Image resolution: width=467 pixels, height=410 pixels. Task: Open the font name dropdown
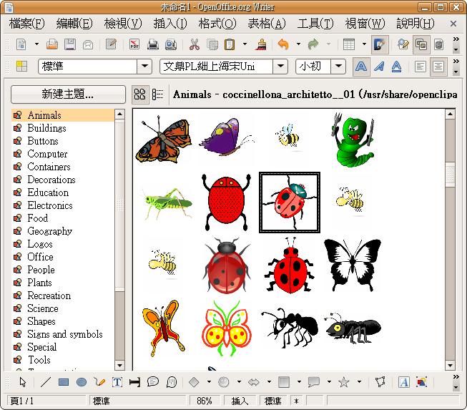[x=281, y=67]
